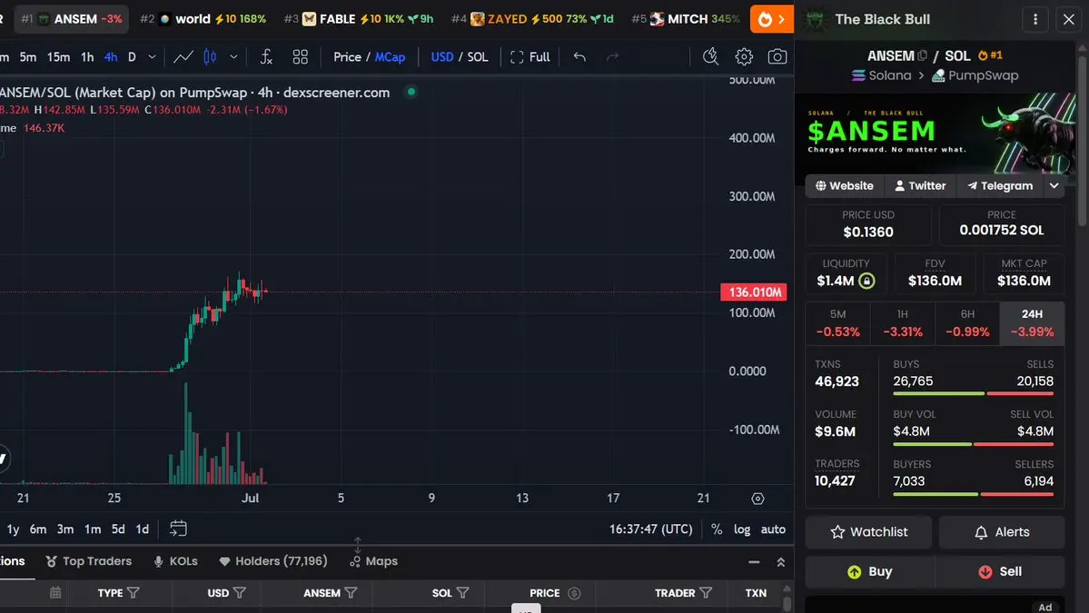The image size is (1089, 613).
Task: Select the 4h timeframe
Action: coord(111,57)
